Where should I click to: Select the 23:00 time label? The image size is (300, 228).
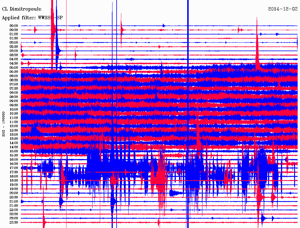point(14,218)
